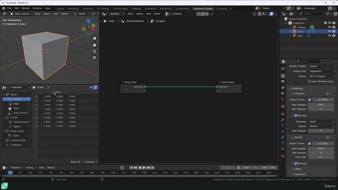Toggle Render Noise Threshold checkbox
This screenshot has width=338, height=190.
tap(309, 144)
